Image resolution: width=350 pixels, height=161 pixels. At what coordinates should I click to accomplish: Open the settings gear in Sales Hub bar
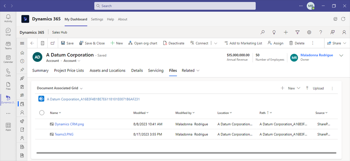pos(309,32)
